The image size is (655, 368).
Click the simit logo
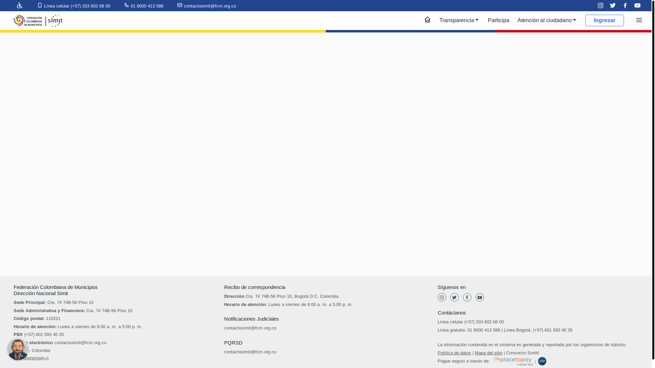[x=55, y=20]
